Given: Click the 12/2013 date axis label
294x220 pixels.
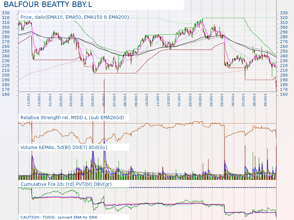Looking at the screenshot, I should pos(168,100).
